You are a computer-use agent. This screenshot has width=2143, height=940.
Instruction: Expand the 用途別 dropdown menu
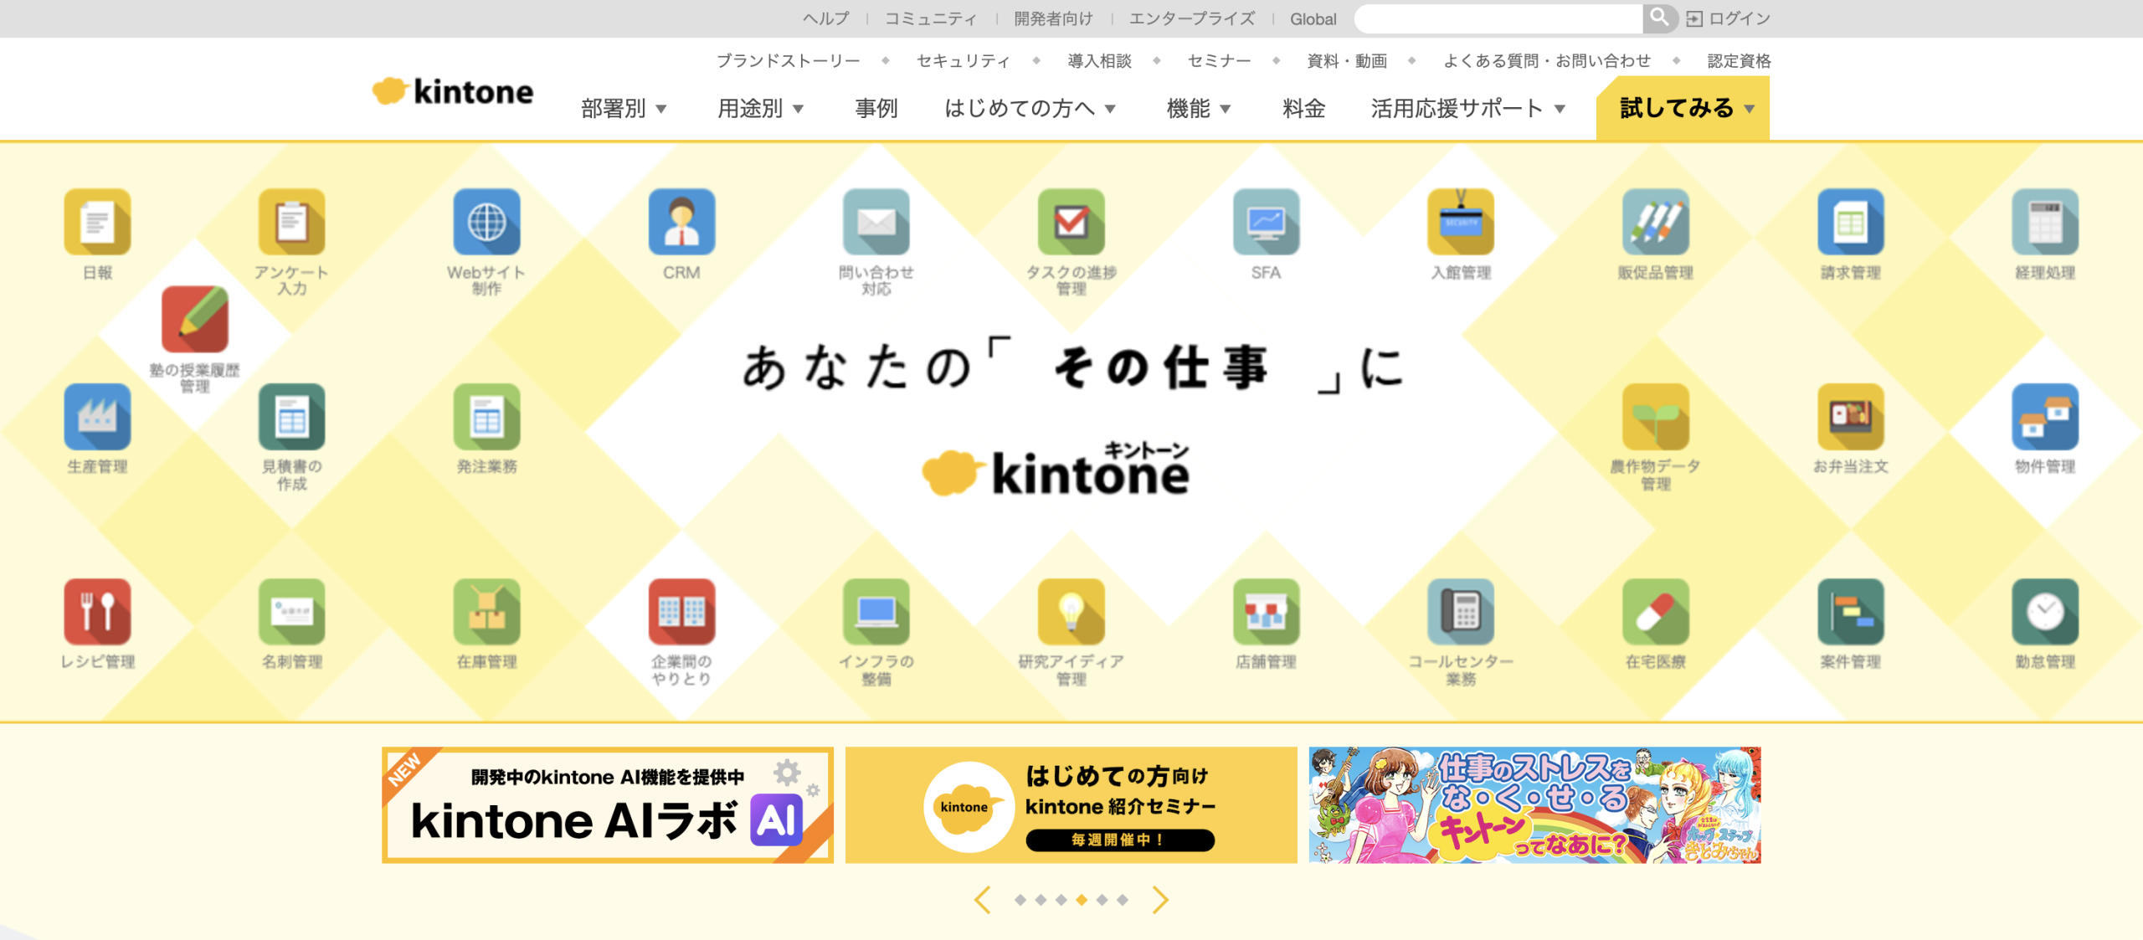coord(760,108)
